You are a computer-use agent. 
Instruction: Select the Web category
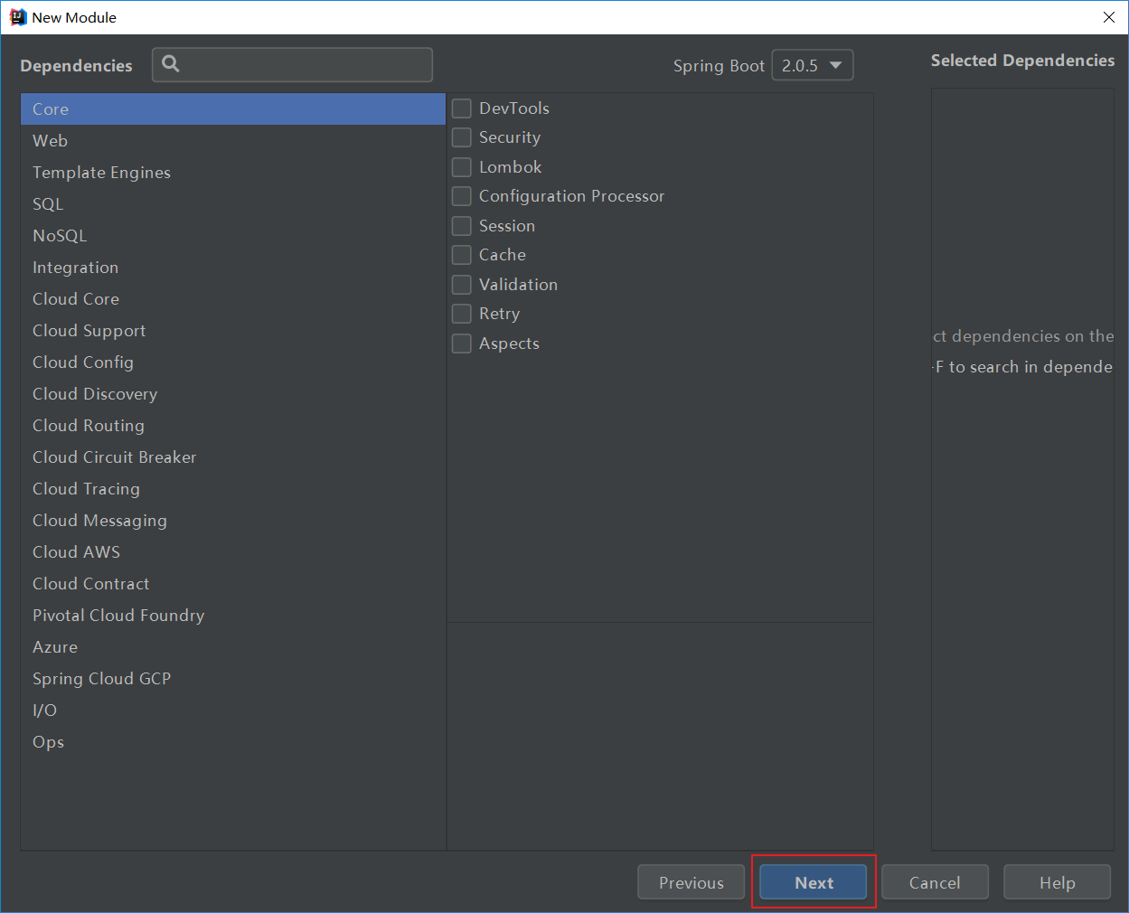tap(233, 141)
